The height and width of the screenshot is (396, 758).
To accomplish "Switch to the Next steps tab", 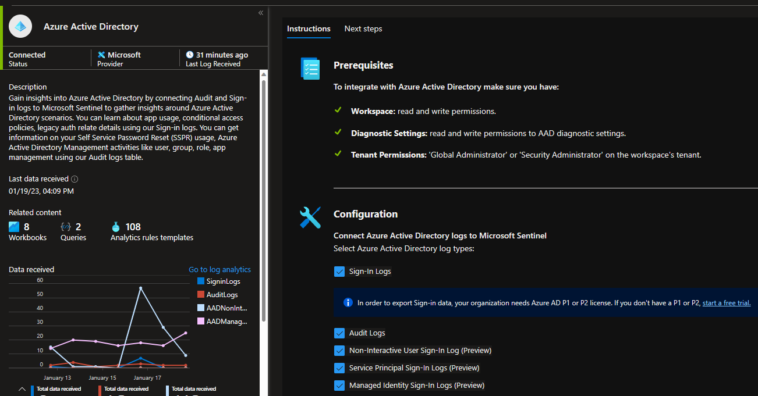I will pyautogui.click(x=363, y=28).
